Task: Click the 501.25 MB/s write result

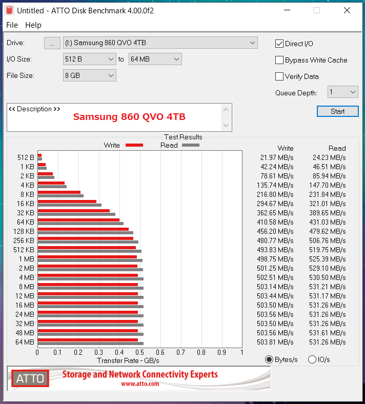Action: click(x=275, y=268)
